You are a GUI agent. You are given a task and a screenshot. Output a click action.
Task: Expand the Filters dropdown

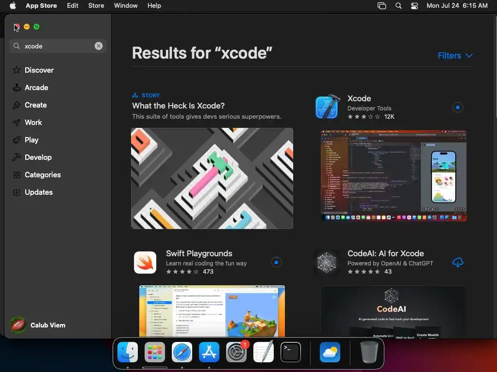pos(455,56)
